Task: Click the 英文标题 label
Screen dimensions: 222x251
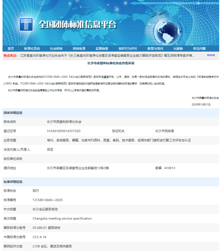Action: click(x=10, y=218)
